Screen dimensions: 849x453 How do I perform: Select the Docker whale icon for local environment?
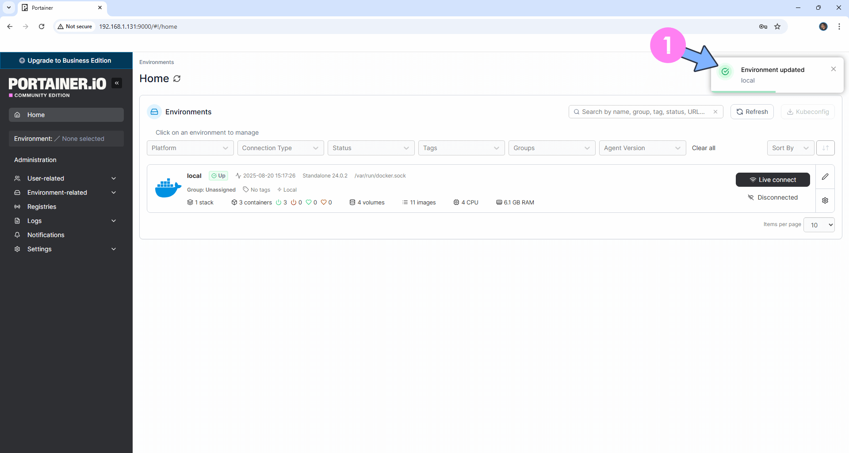pos(168,187)
